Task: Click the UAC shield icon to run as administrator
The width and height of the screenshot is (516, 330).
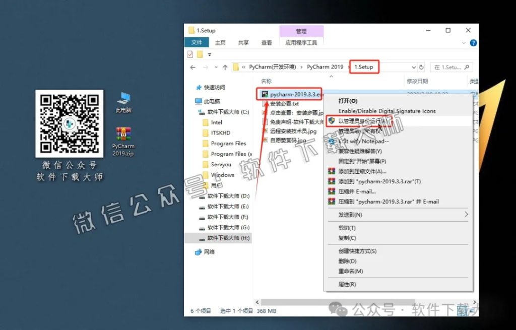Action: (332, 121)
